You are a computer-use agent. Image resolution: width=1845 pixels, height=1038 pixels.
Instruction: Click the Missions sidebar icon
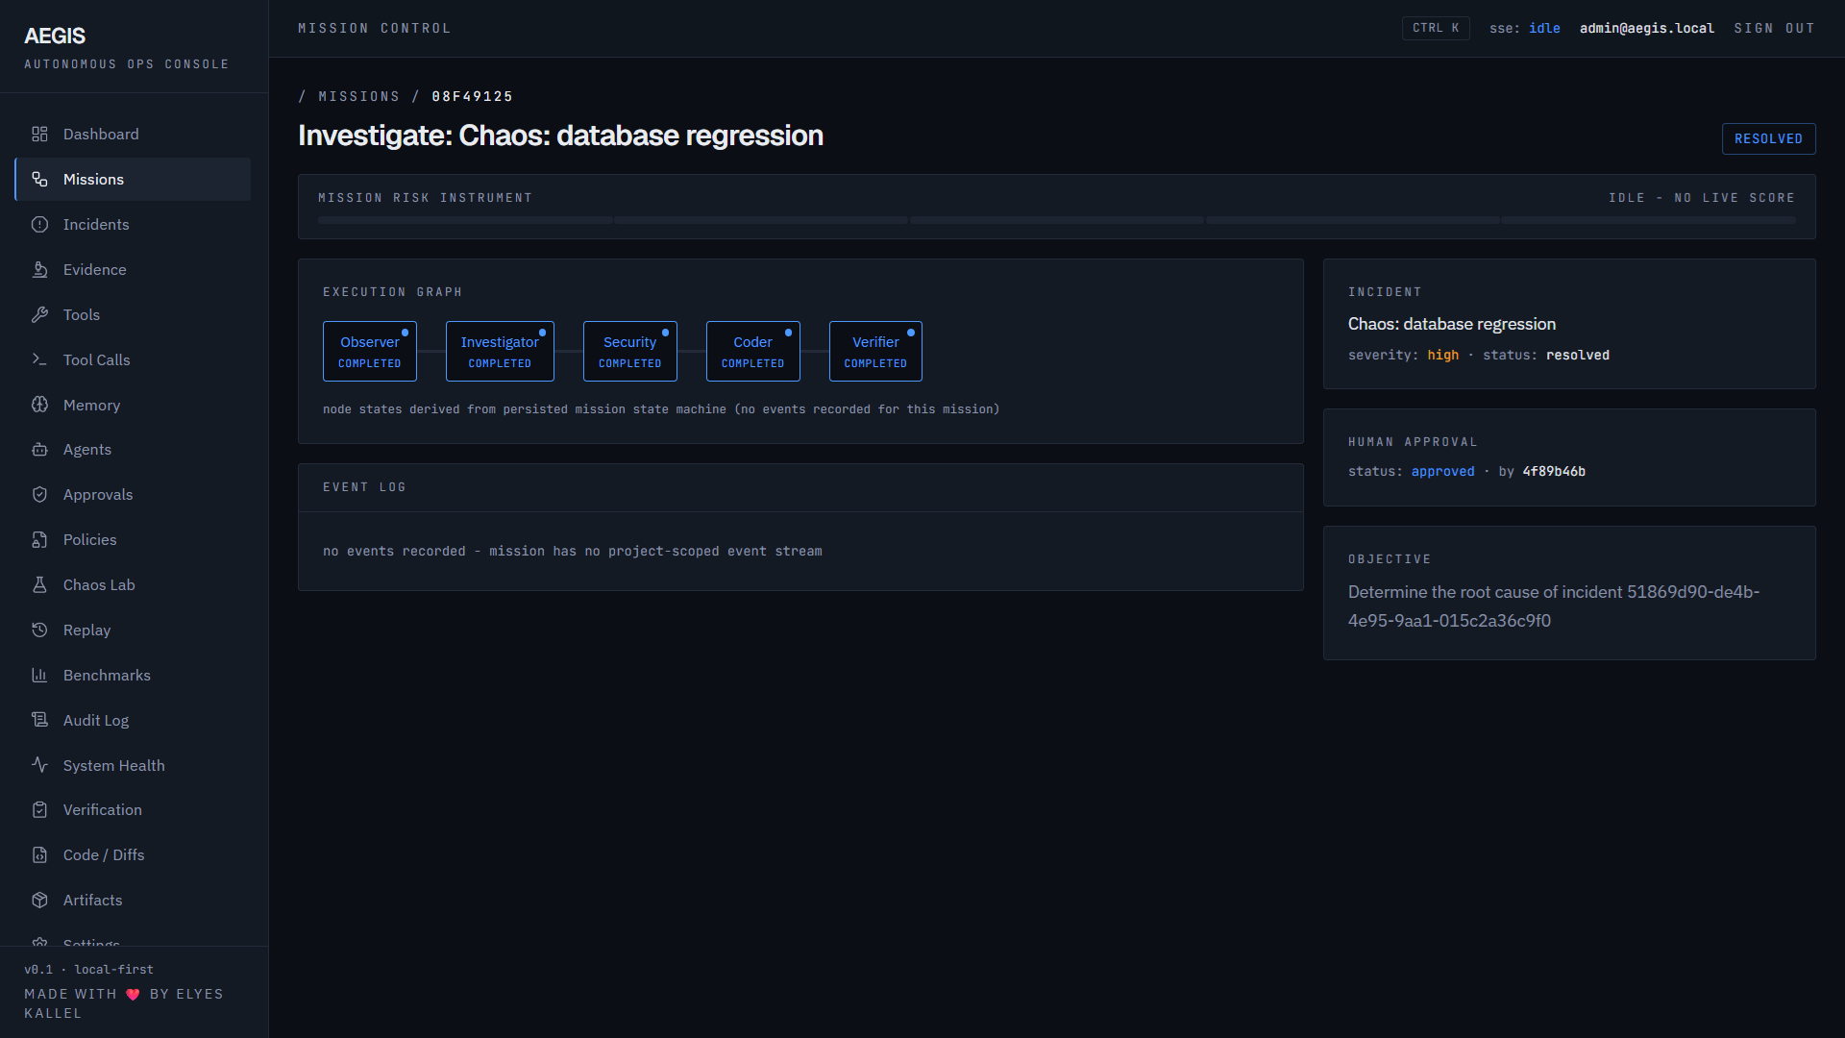pos(39,180)
